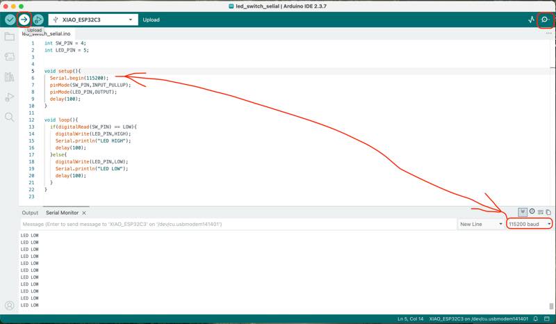This screenshot has height=324, width=556.
Task: Open the New Line ending dropdown
Action: [x=481, y=224]
